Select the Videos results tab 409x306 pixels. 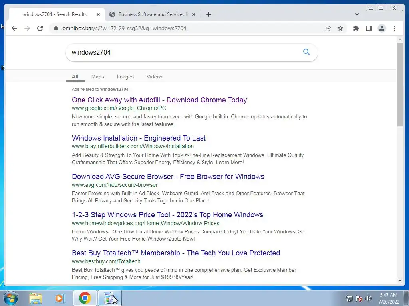(154, 76)
